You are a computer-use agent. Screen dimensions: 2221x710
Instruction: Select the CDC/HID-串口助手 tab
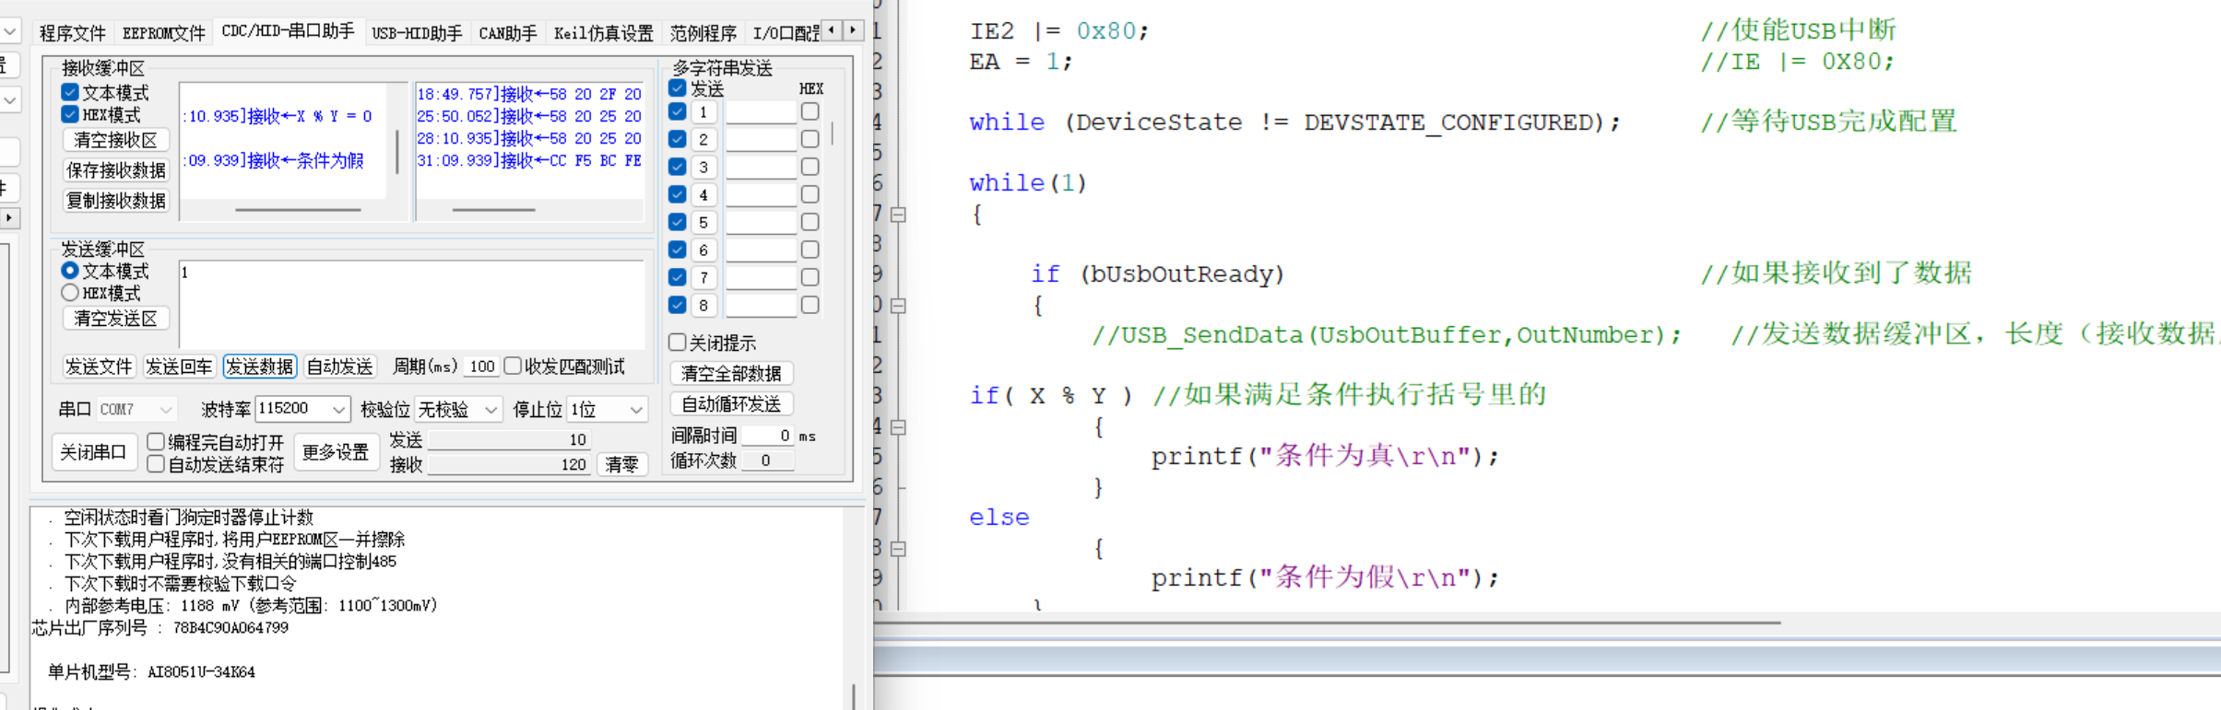pos(288,31)
